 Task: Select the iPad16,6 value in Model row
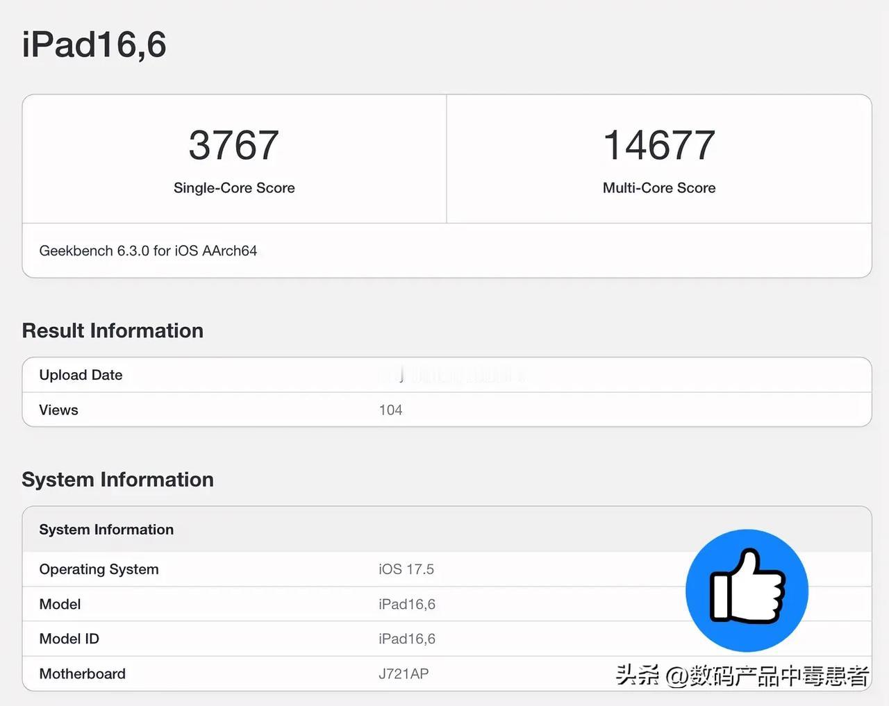pos(407,604)
